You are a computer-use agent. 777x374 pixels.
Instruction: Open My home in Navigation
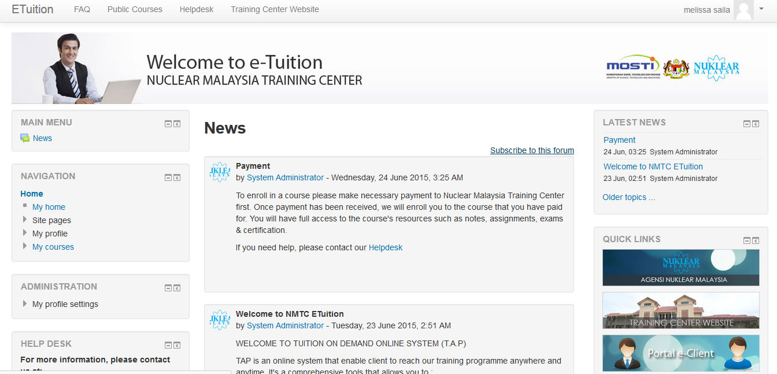click(x=49, y=207)
